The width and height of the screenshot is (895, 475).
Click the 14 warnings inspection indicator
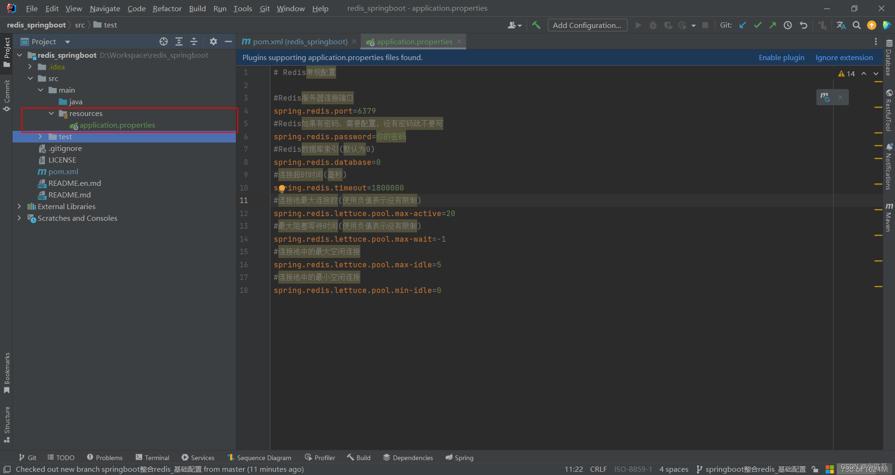[847, 73]
